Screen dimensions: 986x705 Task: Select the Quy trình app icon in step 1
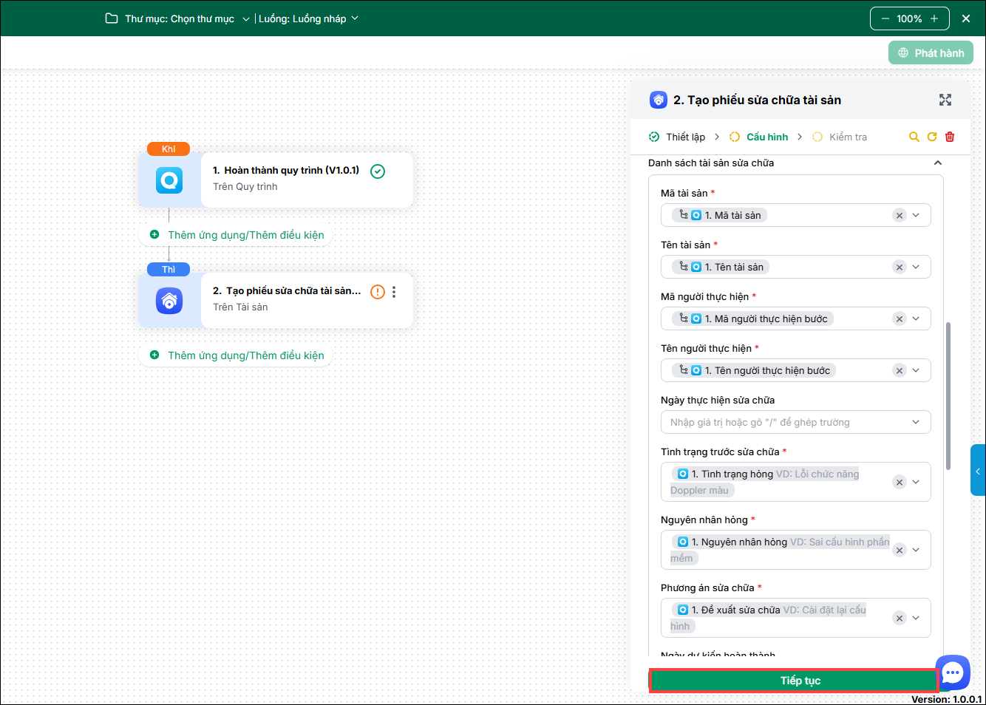tap(169, 180)
